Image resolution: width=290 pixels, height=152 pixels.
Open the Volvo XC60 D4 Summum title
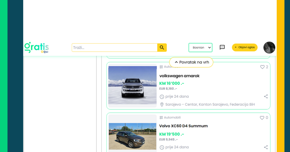(184, 126)
